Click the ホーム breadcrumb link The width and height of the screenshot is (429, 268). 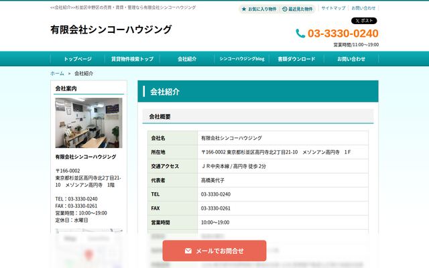pos(57,73)
